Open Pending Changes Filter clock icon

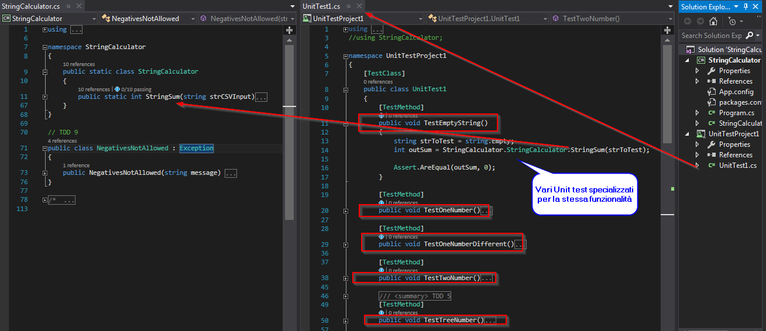pyautogui.click(x=732, y=21)
